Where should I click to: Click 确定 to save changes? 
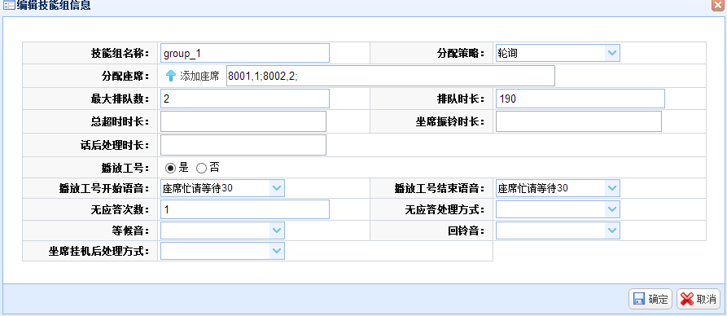click(x=650, y=299)
